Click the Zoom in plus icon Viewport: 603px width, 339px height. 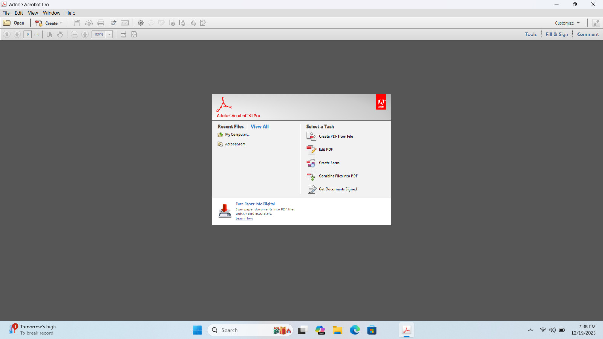click(x=85, y=34)
